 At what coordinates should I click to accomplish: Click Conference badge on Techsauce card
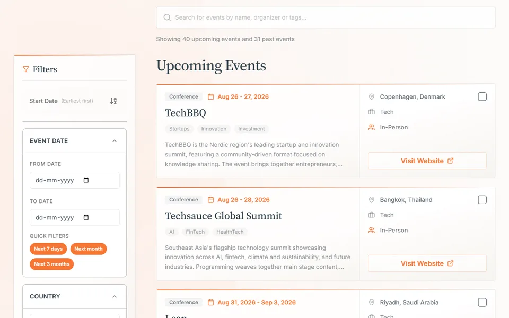click(183, 200)
